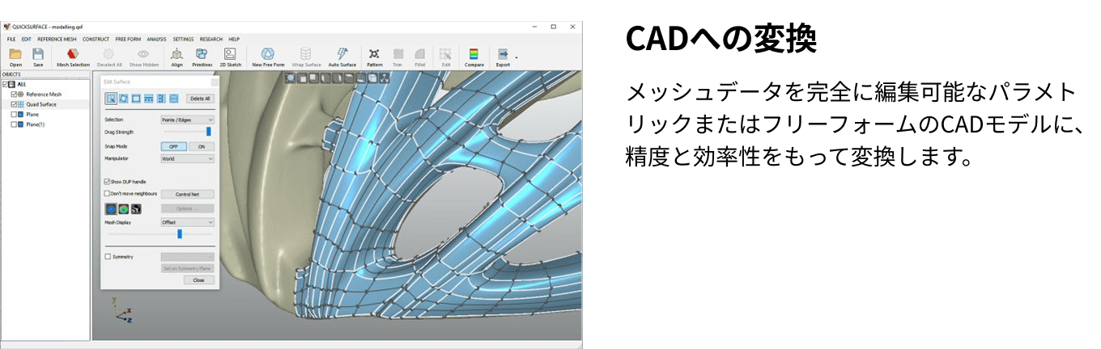Uncheck Show DUP handle checkbox

(108, 182)
